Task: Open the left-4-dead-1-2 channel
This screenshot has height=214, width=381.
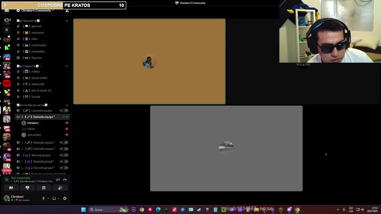Action: pos(43,90)
